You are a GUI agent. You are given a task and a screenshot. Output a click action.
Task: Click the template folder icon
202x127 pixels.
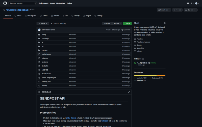[39, 50]
